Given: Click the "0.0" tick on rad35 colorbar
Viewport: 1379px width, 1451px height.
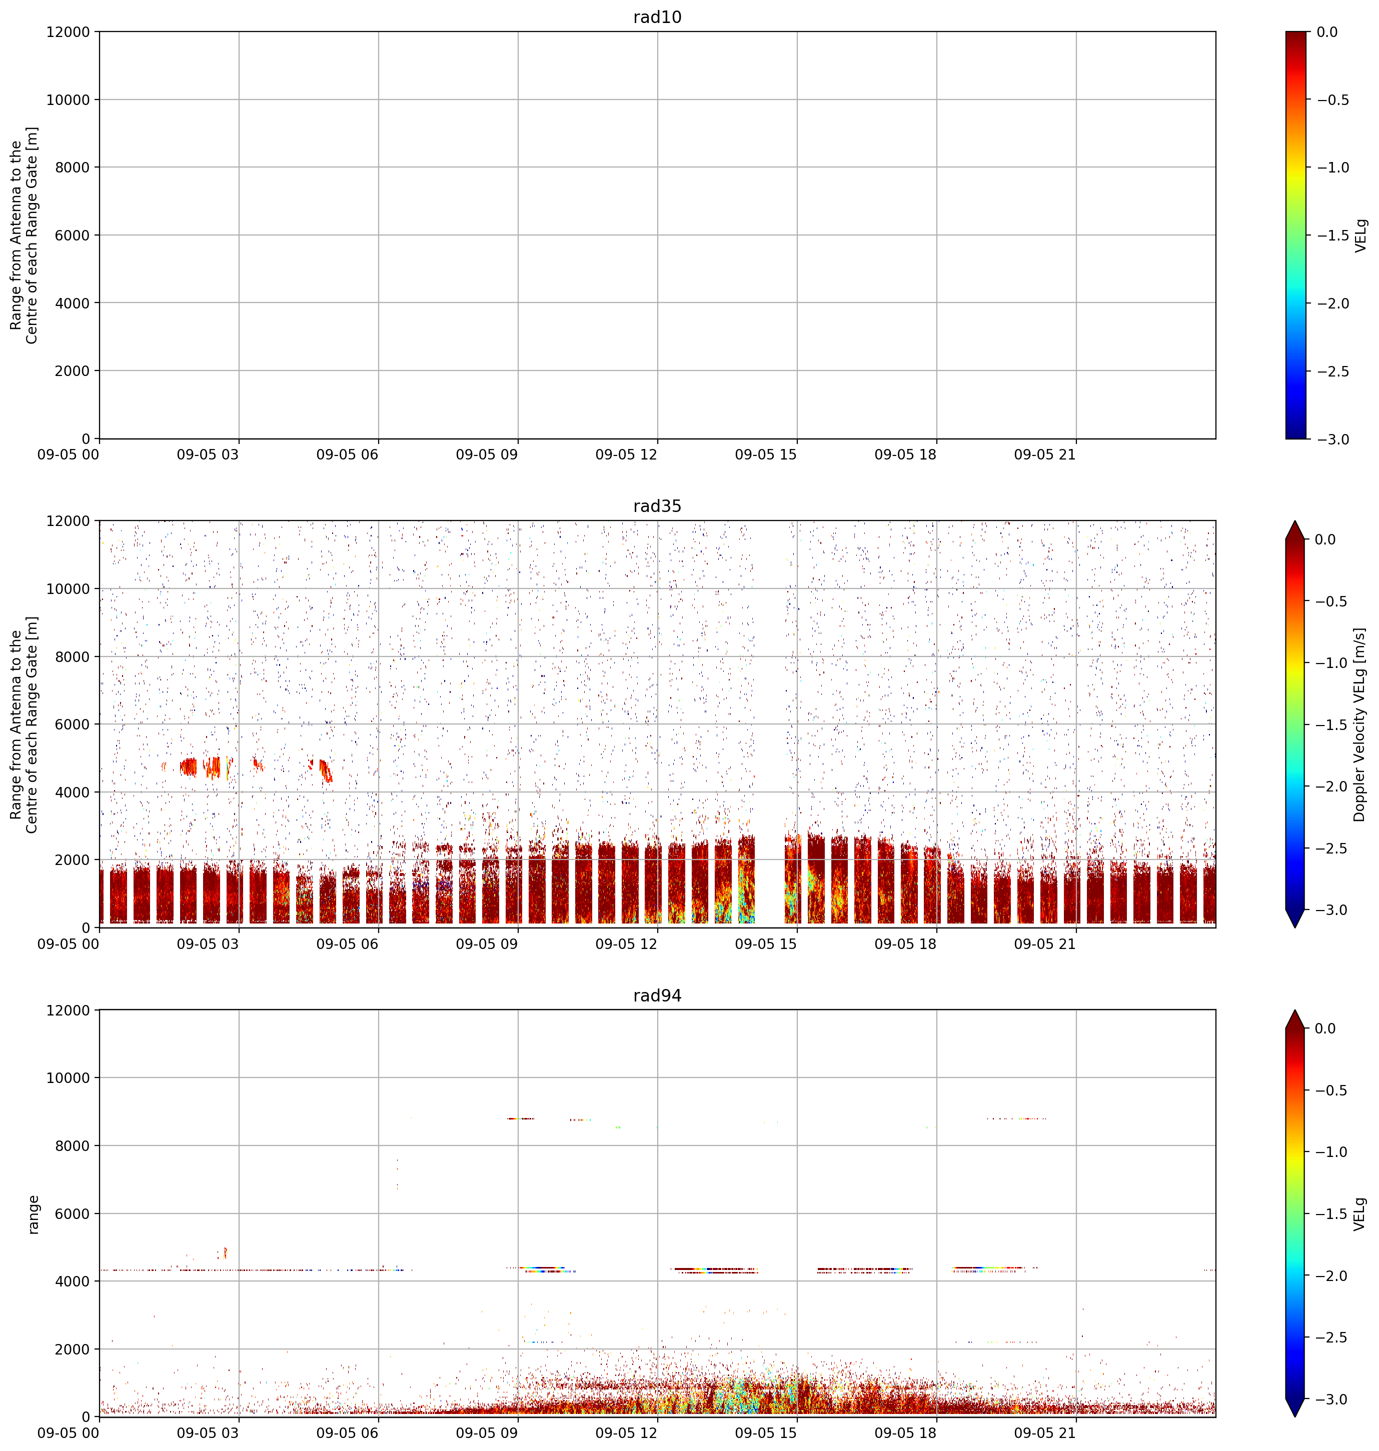Looking at the screenshot, I should pos(1326,539).
